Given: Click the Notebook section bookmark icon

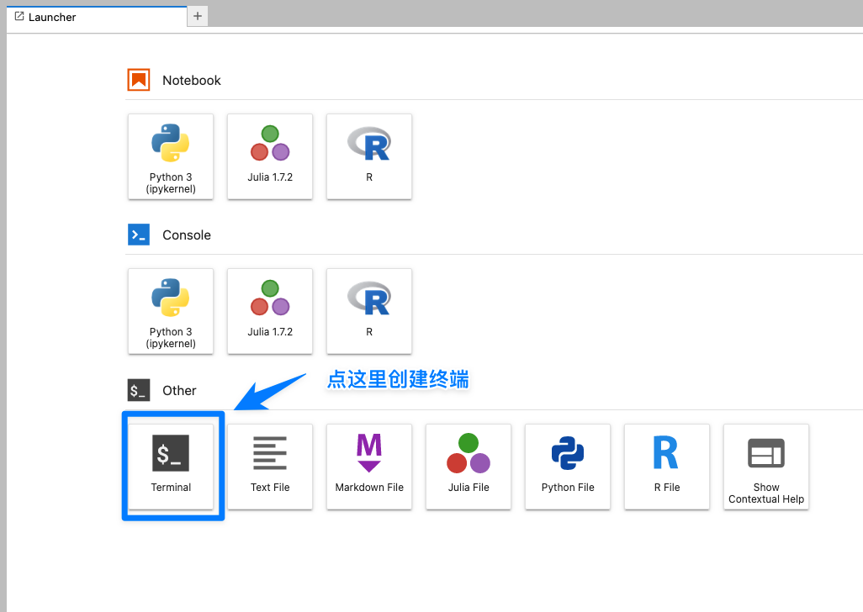Looking at the screenshot, I should [x=139, y=80].
